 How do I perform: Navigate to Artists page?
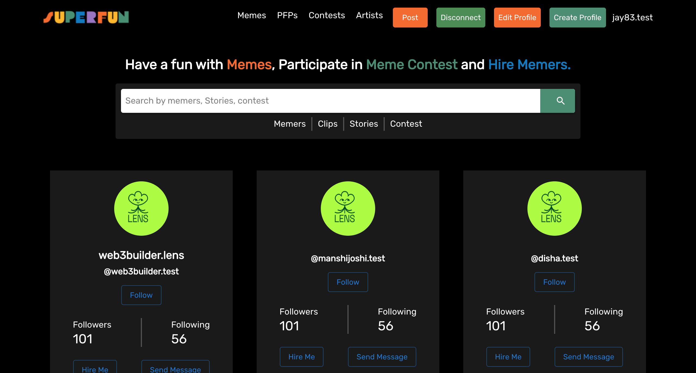369,15
